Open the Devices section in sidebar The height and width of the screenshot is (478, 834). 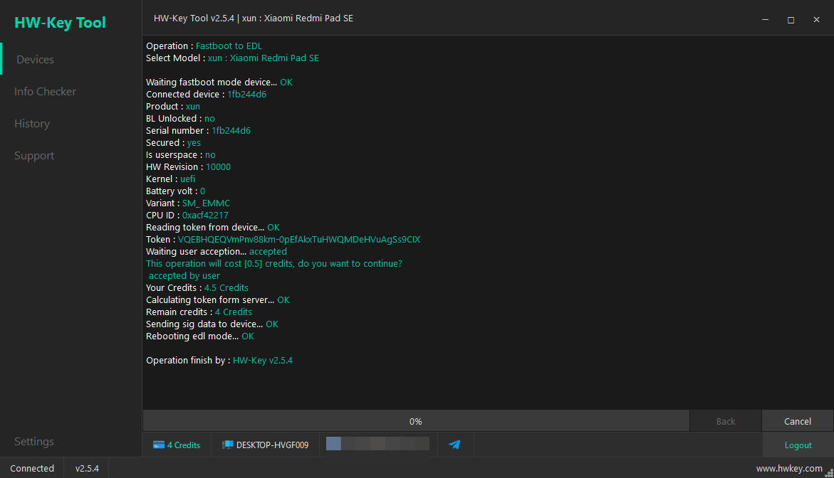(x=35, y=60)
